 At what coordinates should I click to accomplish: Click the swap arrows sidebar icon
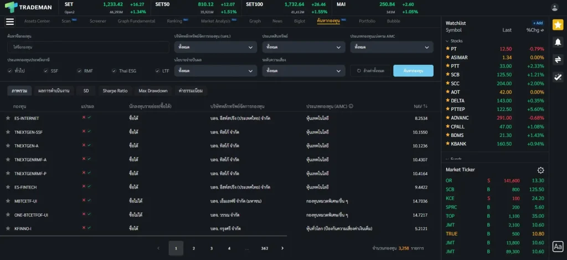click(x=558, y=60)
